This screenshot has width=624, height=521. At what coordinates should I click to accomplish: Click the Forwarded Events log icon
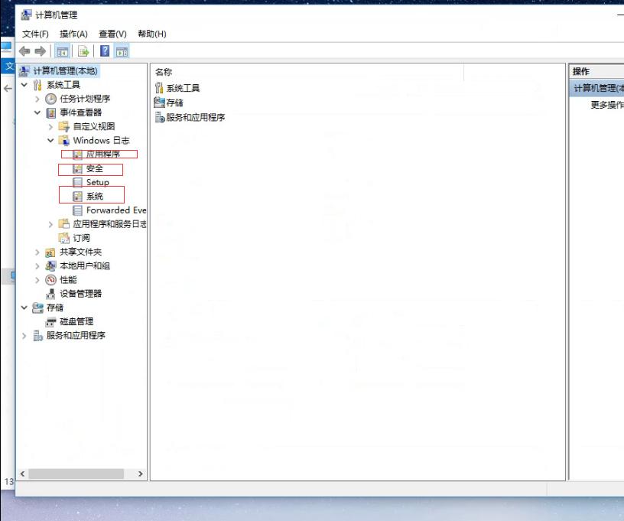point(77,210)
